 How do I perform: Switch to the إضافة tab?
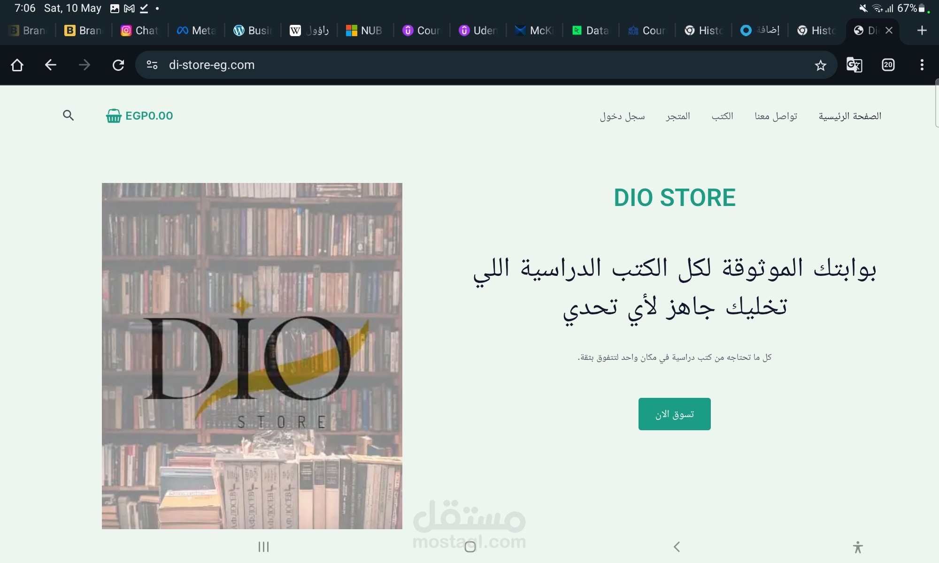click(x=759, y=30)
